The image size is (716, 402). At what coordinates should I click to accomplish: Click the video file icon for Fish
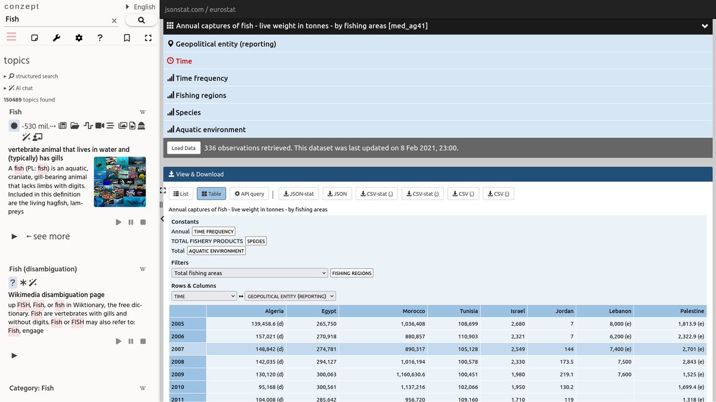tap(132, 126)
